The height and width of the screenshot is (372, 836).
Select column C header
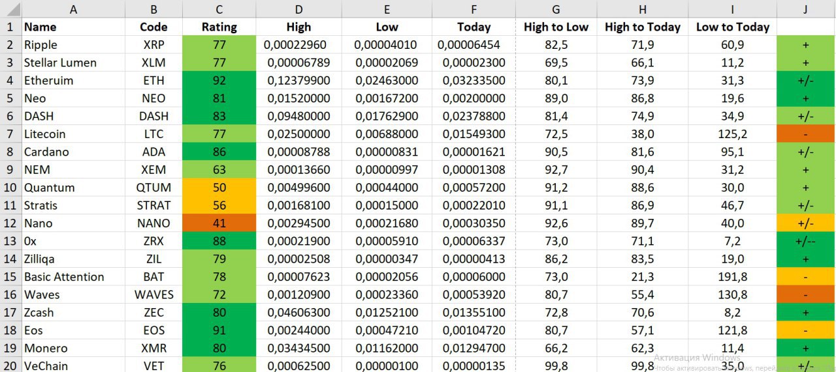pyautogui.click(x=219, y=9)
